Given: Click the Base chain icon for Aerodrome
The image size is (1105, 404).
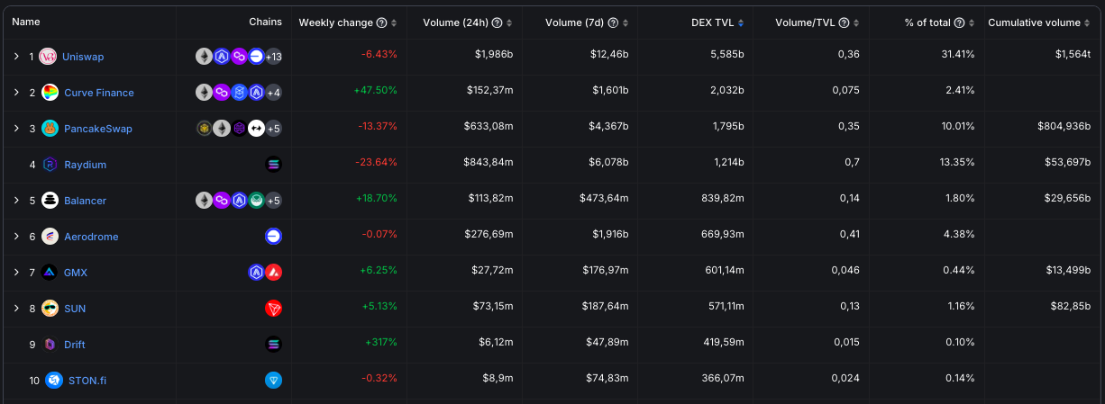Looking at the screenshot, I should point(274,237).
